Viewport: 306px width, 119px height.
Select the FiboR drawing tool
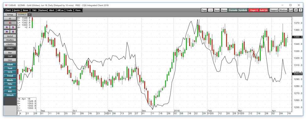click(10, 65)
